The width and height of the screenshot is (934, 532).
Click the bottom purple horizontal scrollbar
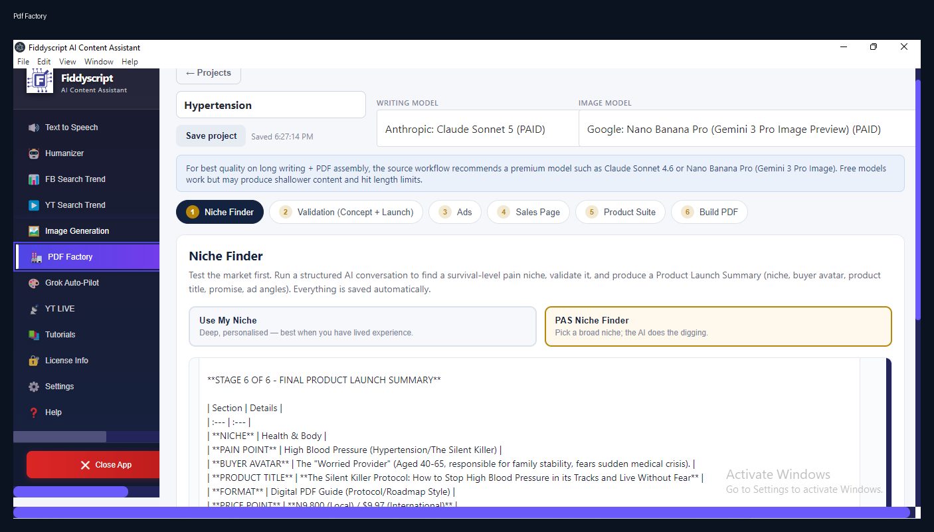pyautogui.click(x=461, y=513)
